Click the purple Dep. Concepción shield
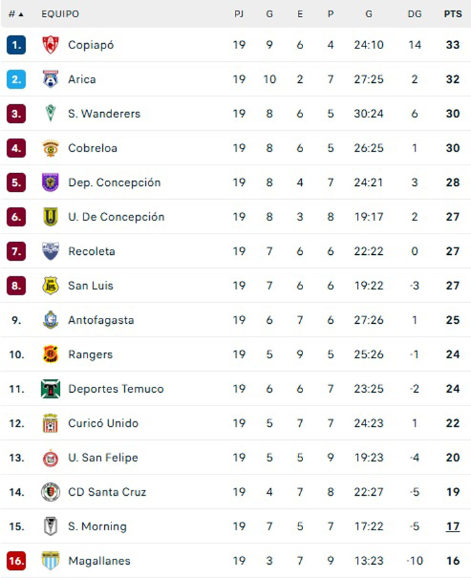The height and width of the screenshot is (578, 471). [x=50, y=182]
